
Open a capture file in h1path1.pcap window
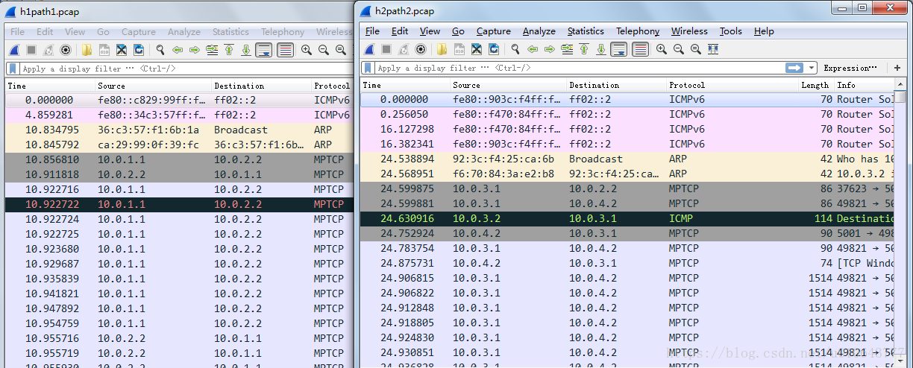pos(87,50)
